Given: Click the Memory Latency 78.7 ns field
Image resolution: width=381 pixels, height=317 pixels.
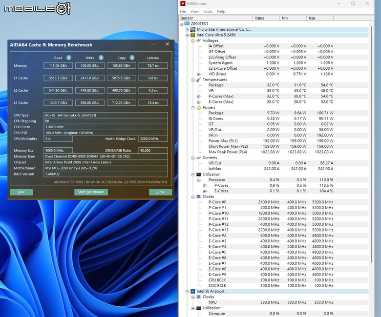Looking at the screenshot, I should [153, 65].
